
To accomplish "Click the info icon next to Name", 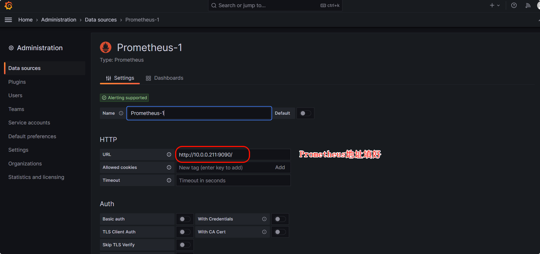I will click(121, 113).
